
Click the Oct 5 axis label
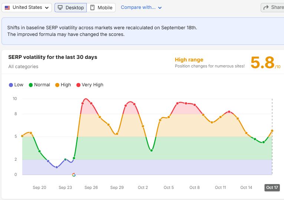tap(169, 187)
